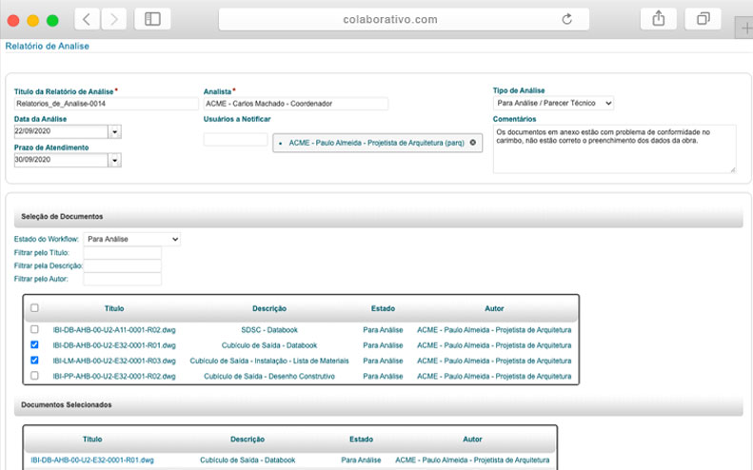Viewport: 753px width, 470px height.
Task: Open IBI-DB-AHB-00-U2-A11-0001-R02.dwg document link
Action: [x=114, y=330]
